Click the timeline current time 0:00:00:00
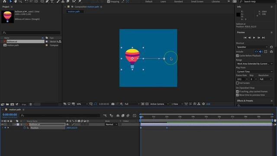 point(10,115)
